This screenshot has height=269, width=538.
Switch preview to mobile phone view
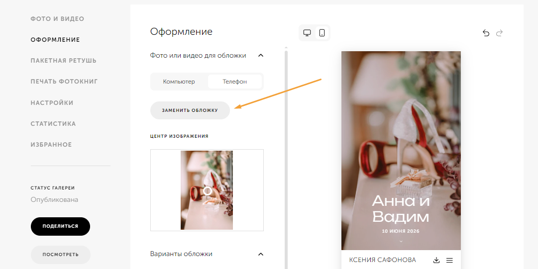[x=322, y=33]
